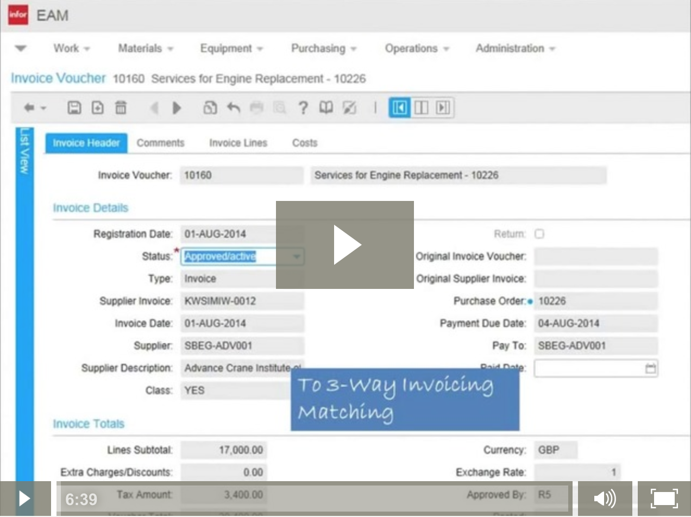Click the voucher description field
The width and height of the screenshot is (691, 517).
coord(458,175)
